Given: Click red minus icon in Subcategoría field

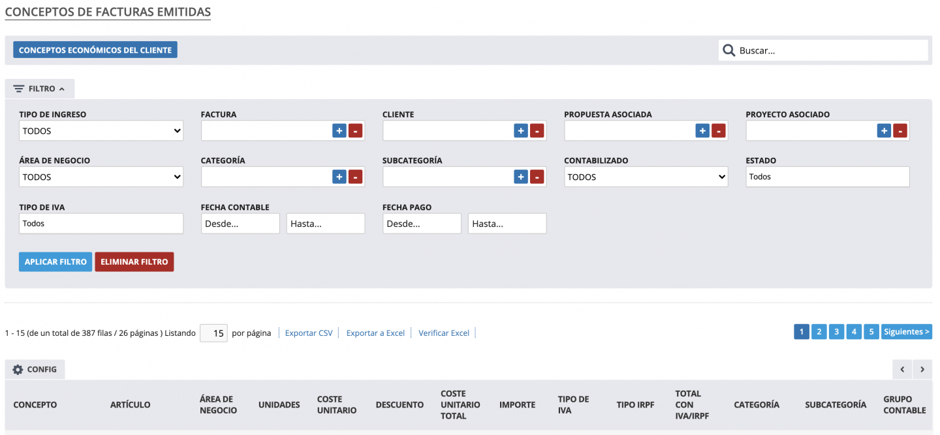Looking at the screenshot, I should [x=537, y=177].
